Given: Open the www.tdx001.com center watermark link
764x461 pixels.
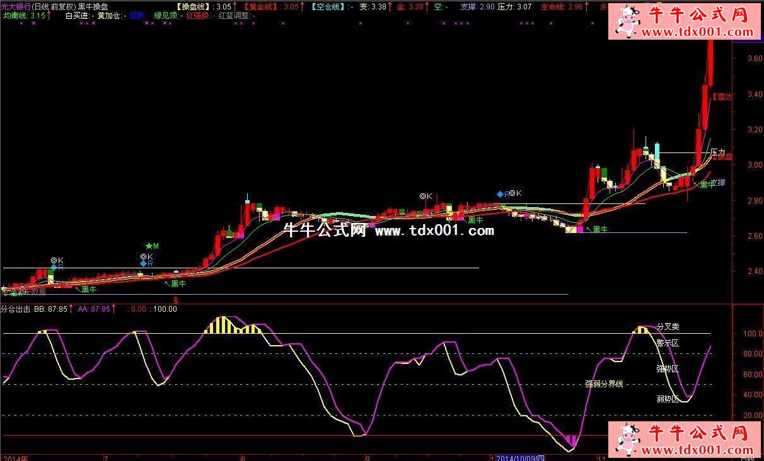Looking at the screenshot, I should pyautogui.click(x=434, y=230).
